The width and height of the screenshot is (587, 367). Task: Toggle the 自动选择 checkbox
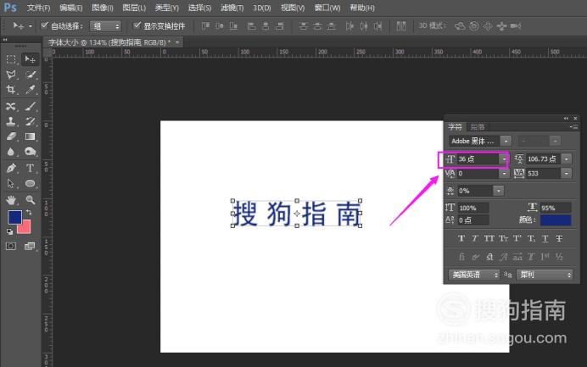pyautogui.click(x=45, y=25)
